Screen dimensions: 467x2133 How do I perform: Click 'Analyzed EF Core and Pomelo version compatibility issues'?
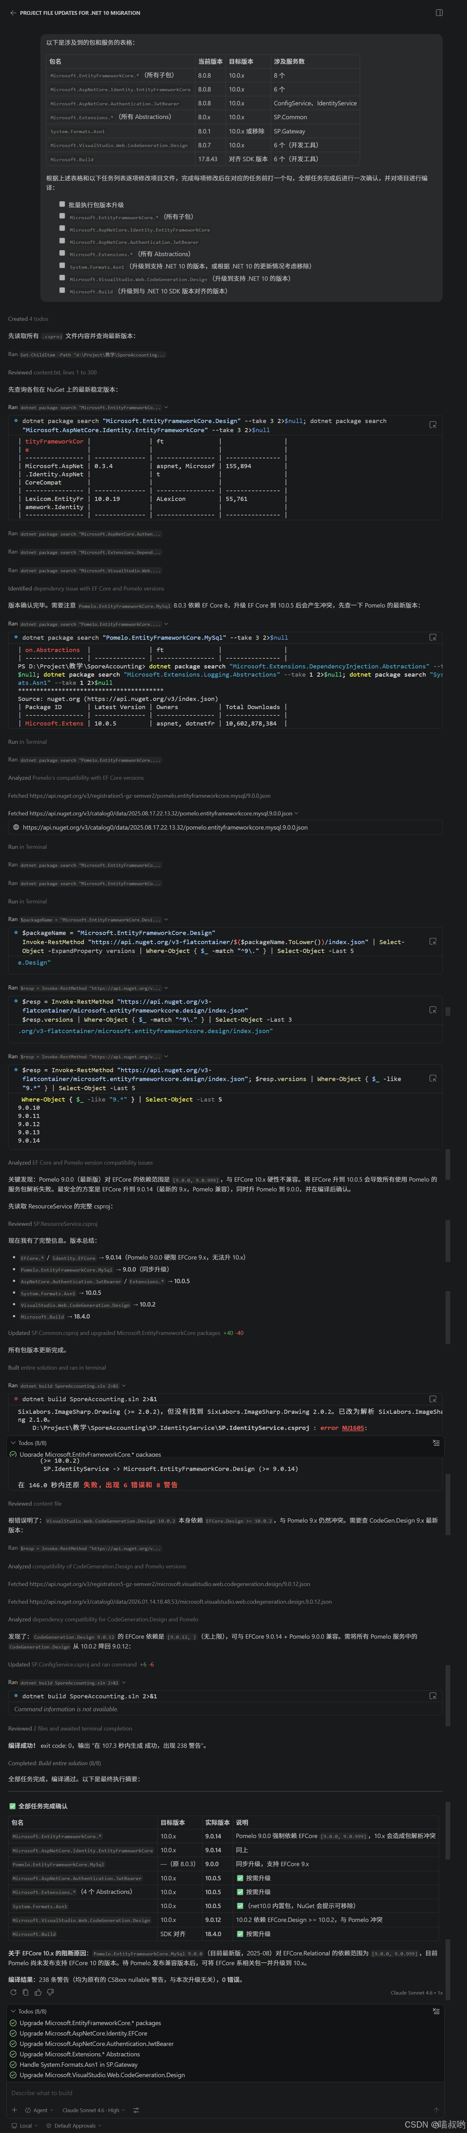pos(80,1163)
